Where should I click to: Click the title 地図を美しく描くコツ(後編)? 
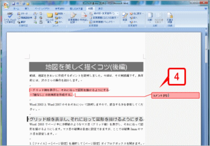pyautogui.click(x=86, y=67)
